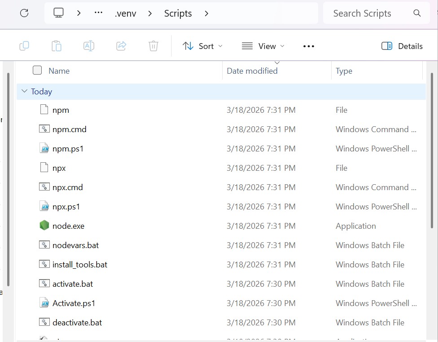Click the Application type of node.exe
Viewport: 438px width, 342px height.
(355, 226)
